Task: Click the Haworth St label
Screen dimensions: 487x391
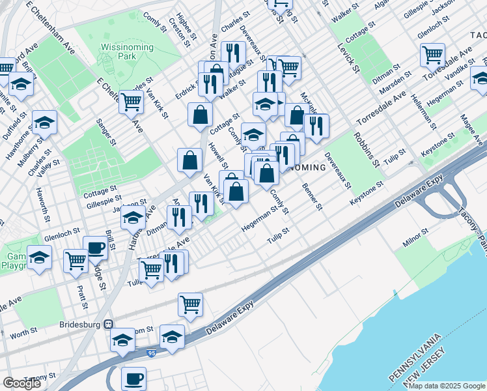Action: 42,205
